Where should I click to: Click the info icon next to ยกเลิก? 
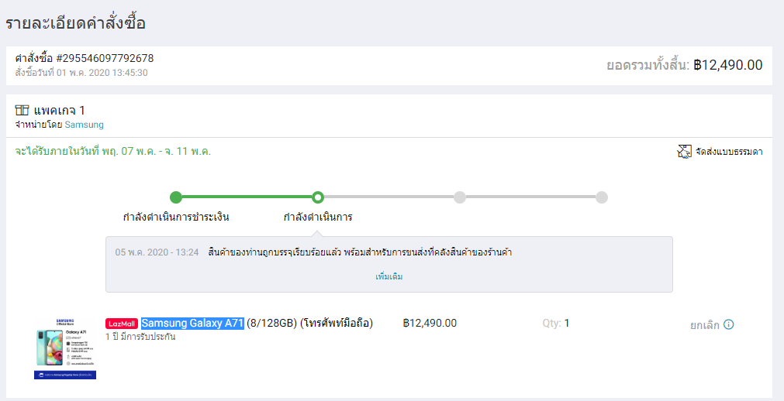[729, 324]
